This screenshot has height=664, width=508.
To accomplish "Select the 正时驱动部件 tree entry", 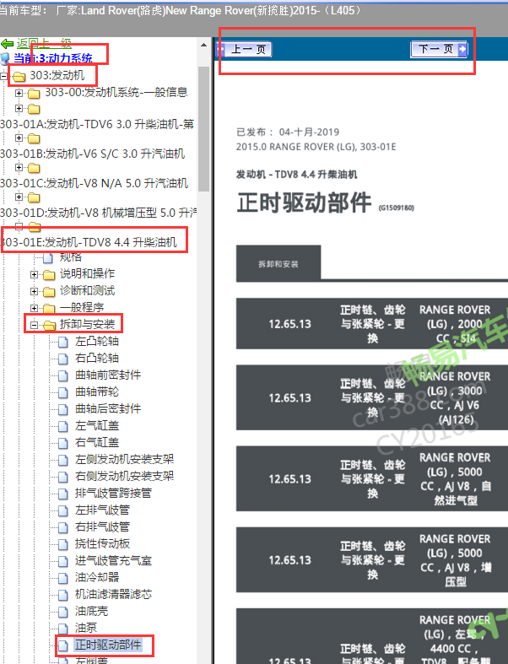I will (x=108, y=645).
